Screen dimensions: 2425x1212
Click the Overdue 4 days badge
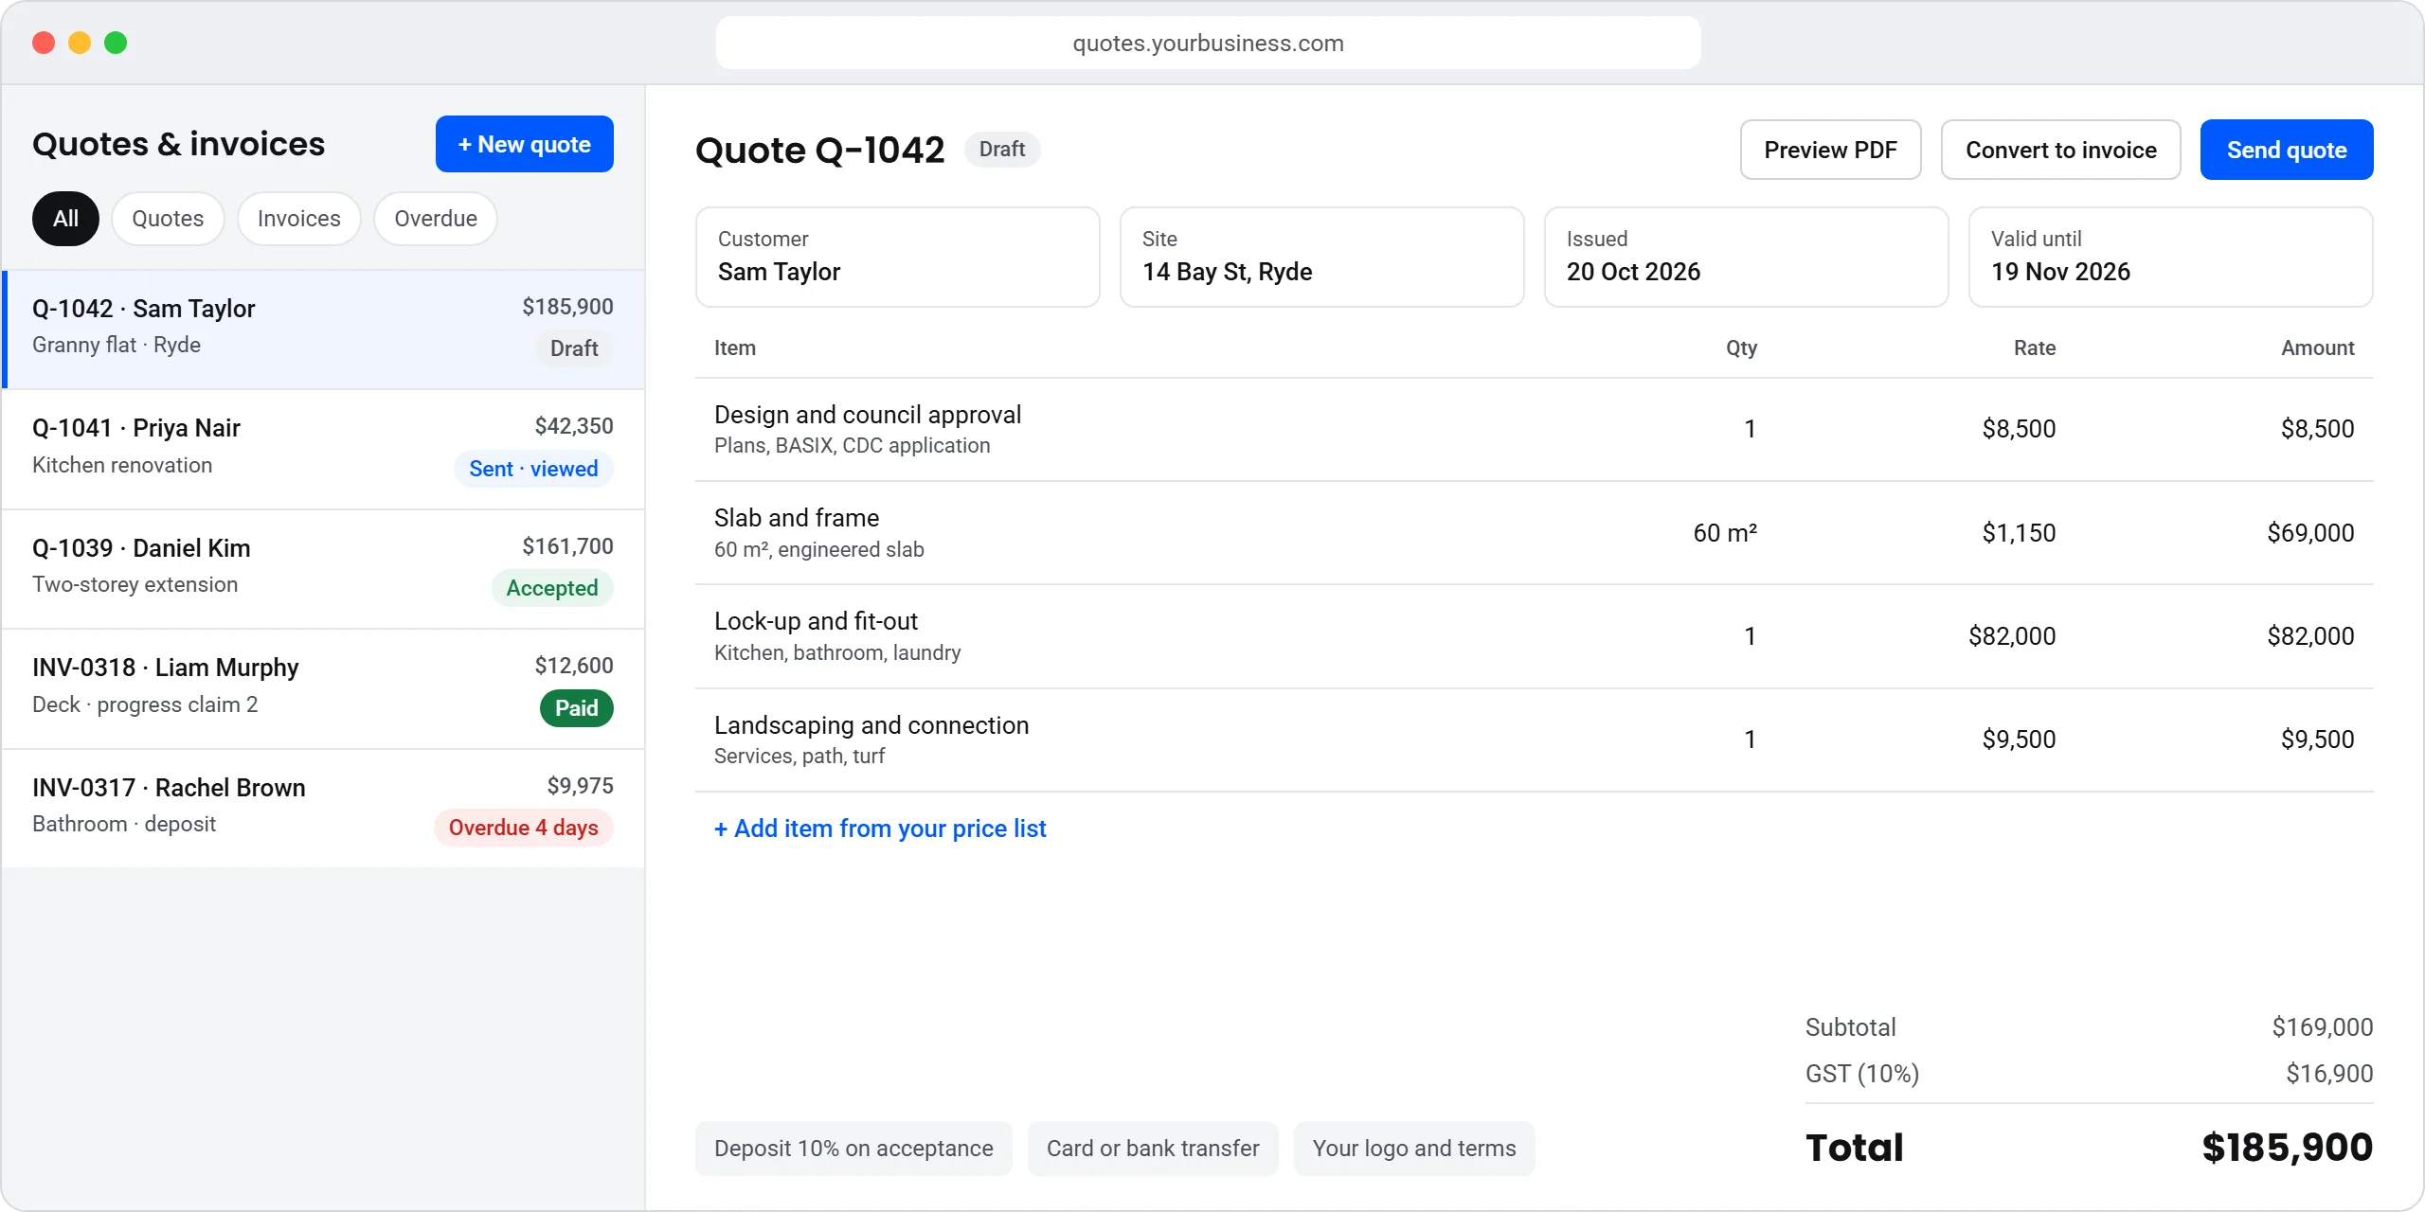tap(523, 828)
